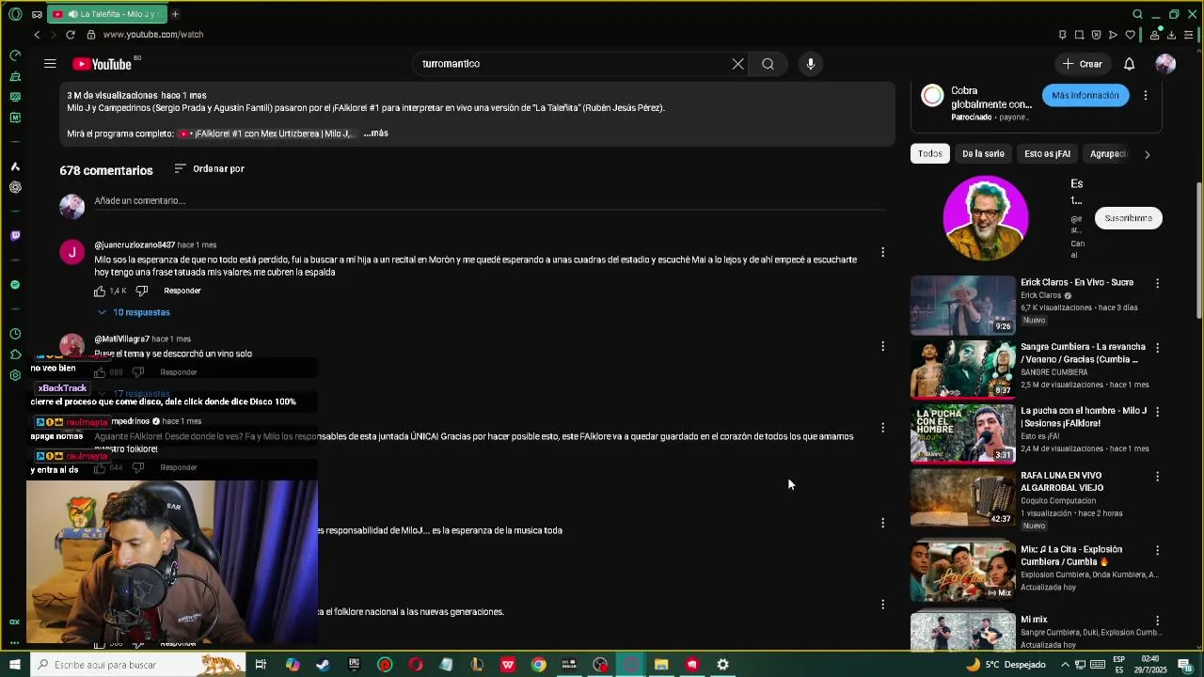Click the Windows taskbar search box
Screen dimensions: 1204x677
pos(138,665)
